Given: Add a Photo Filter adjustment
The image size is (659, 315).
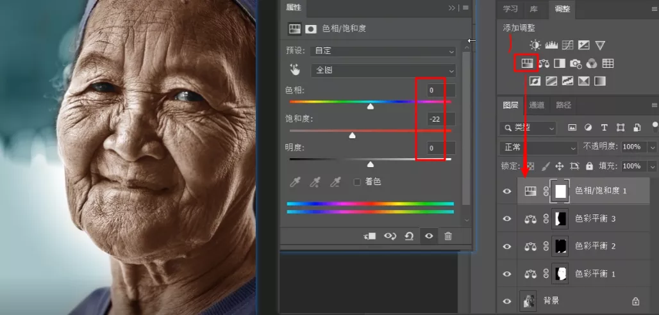Looking at the screenshot, I should coord(576,64).
